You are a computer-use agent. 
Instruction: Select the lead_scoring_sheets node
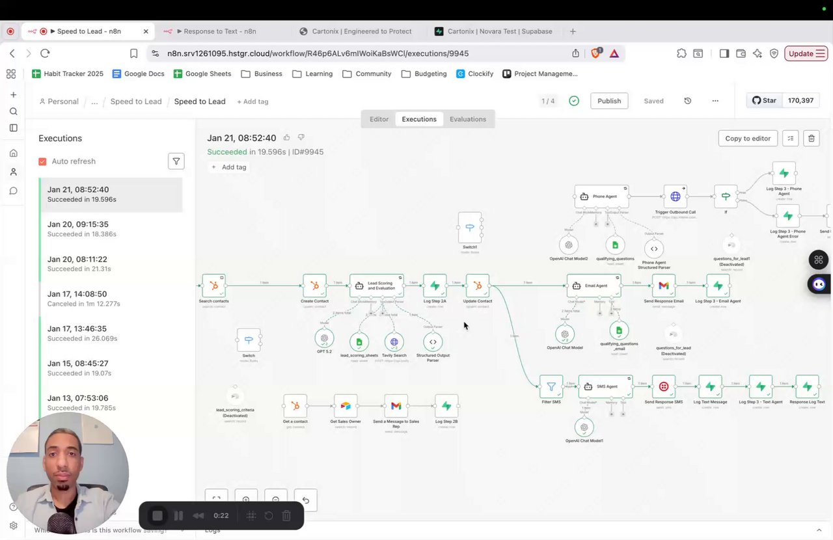[x=359, y=342]
